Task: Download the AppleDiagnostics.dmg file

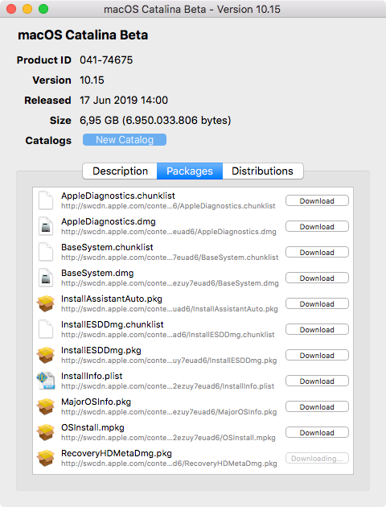Action: 317,227
